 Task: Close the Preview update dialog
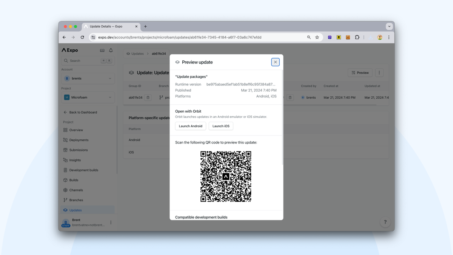pos(275,62)
